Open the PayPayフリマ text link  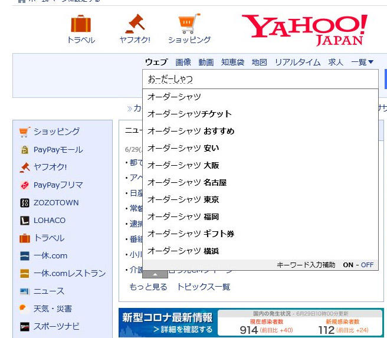(58, 185)
